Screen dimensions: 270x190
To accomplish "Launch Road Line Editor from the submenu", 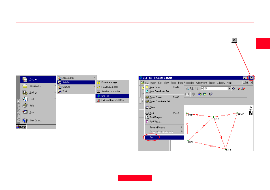I will click(x=112, y=87).
